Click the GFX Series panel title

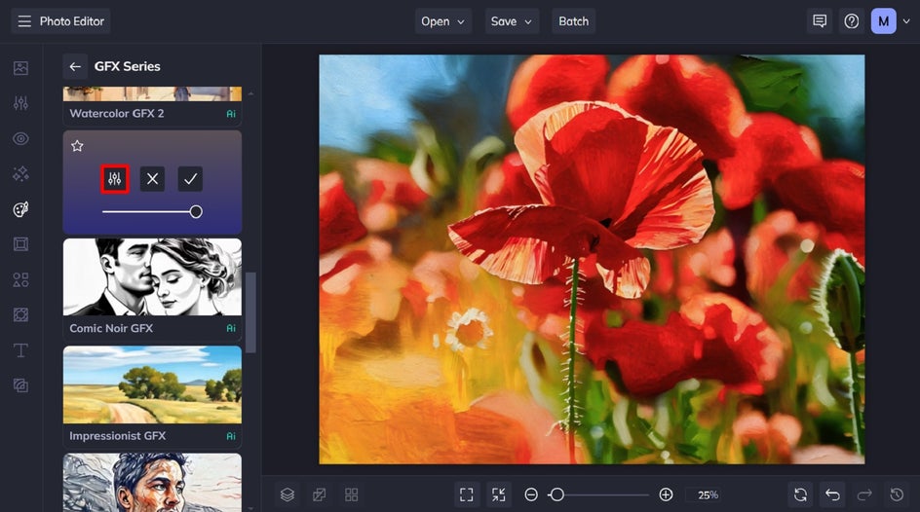128,67
